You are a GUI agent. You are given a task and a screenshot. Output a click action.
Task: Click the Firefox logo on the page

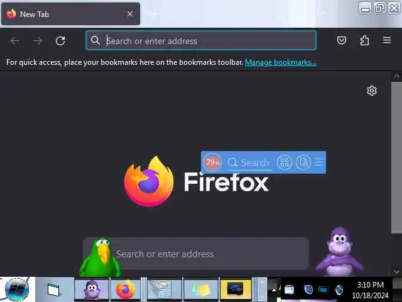(x=149, y=181)
